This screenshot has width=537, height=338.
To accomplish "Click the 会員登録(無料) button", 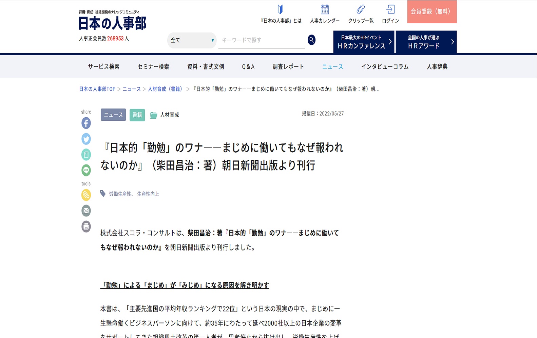I will (x=431, y=12).
